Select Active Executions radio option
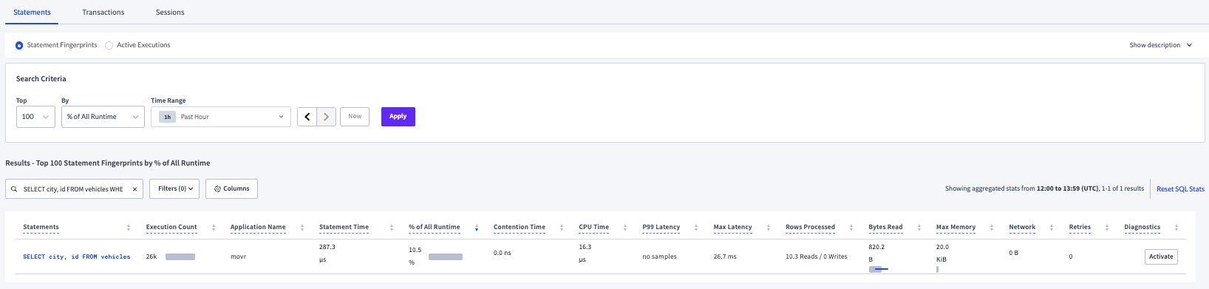The width and height of the screenshot is (1209, 289). tap(109, 46)
